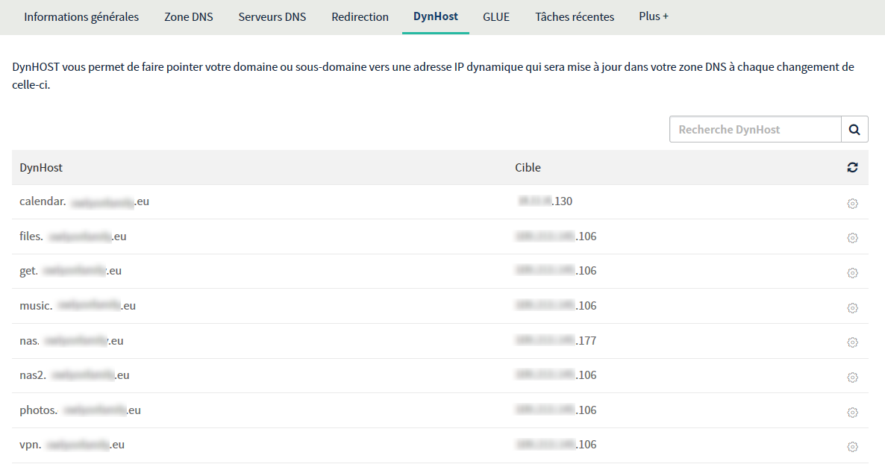885x473 pixels.
Task: Click gear icon for nas entry
Action: coord(852,342)
